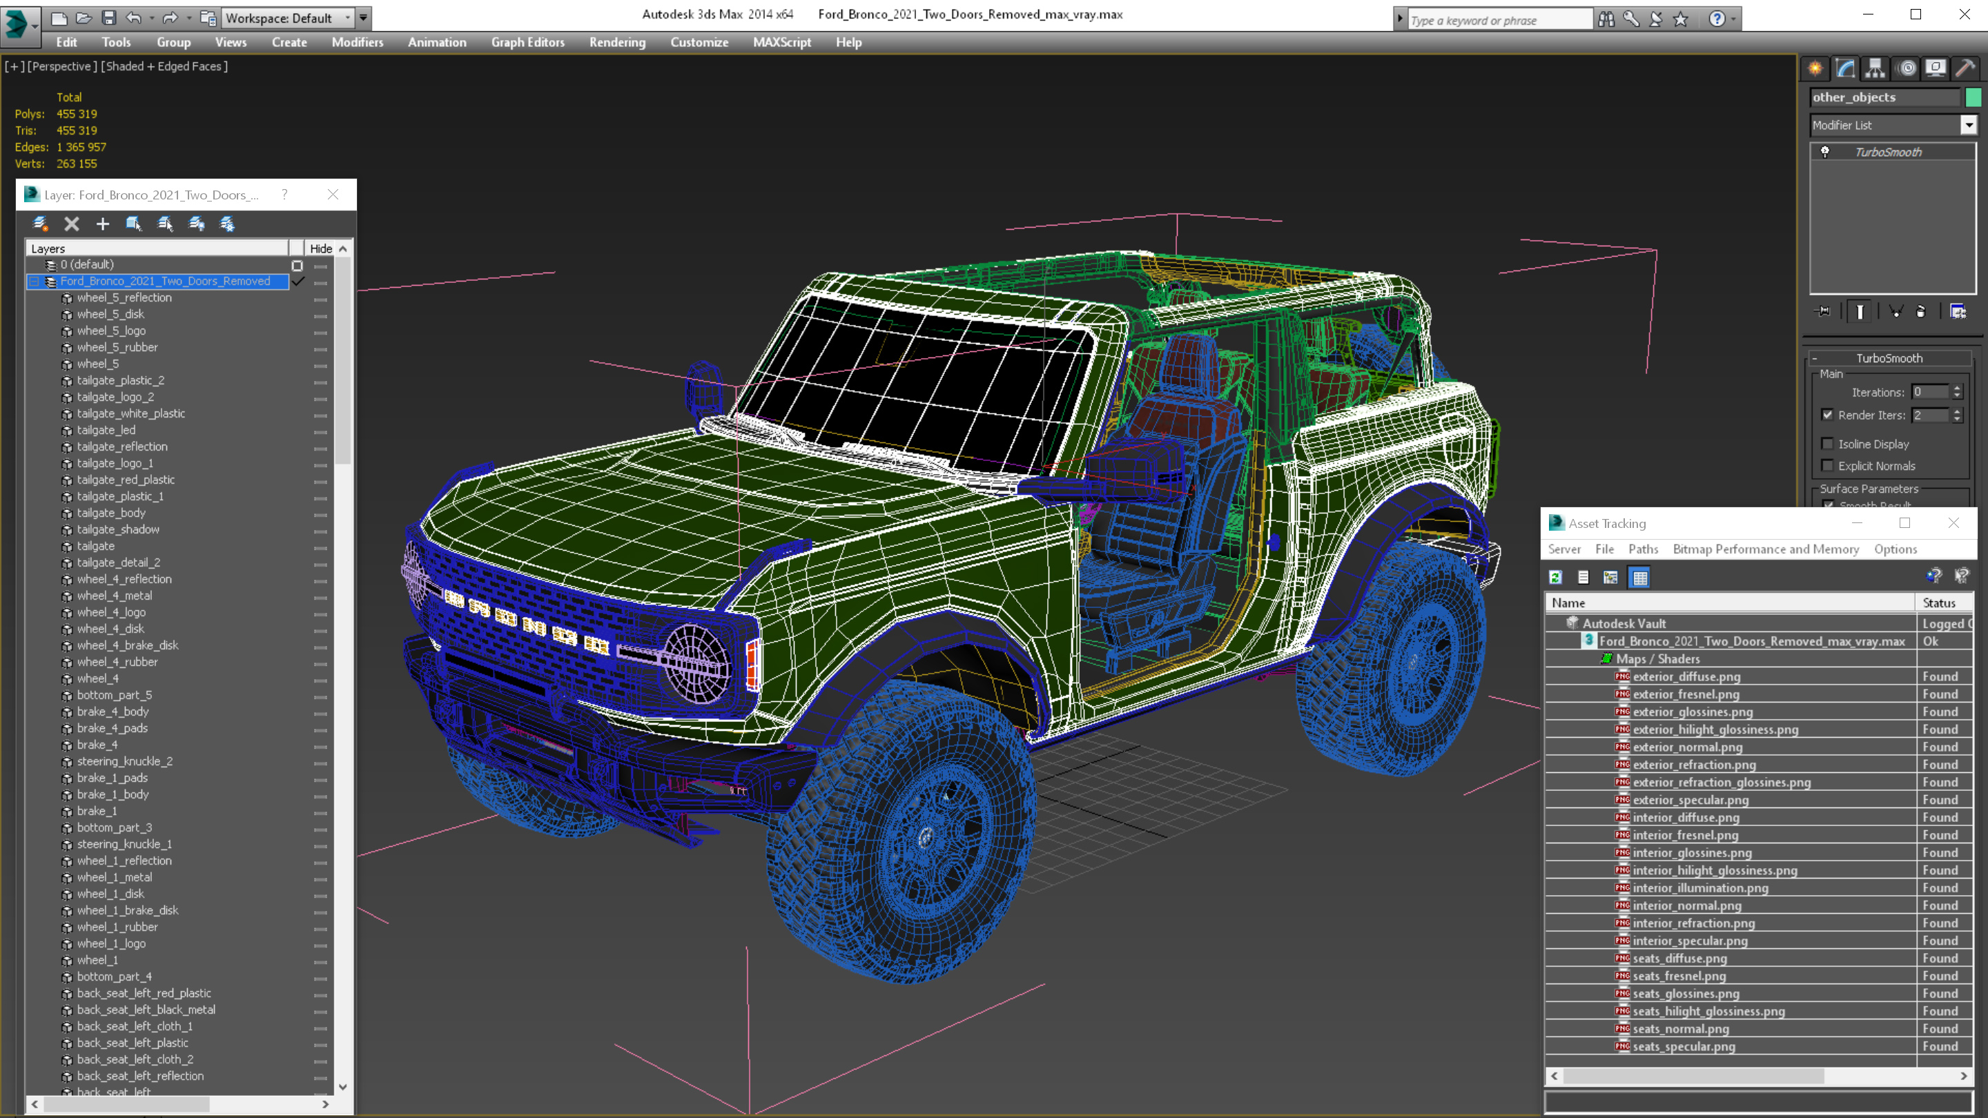
Task: Open Paths menu in Asset Tracking
Action: tap(1643, 549)
